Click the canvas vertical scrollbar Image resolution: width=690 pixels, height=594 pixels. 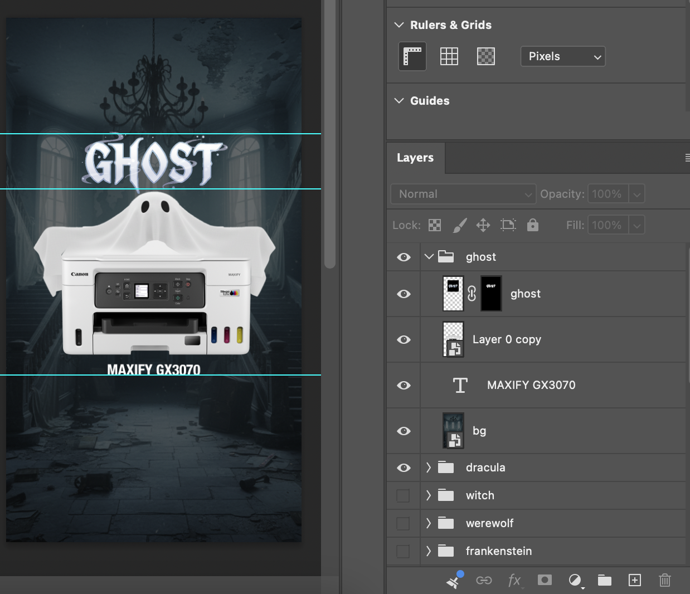(330, 134)
